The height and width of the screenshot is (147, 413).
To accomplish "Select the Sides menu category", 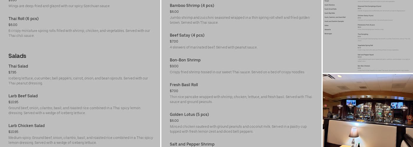I will pos(326,26).
